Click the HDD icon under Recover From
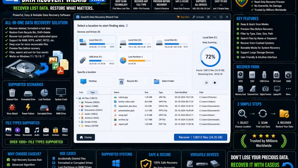 click(241, 75)
